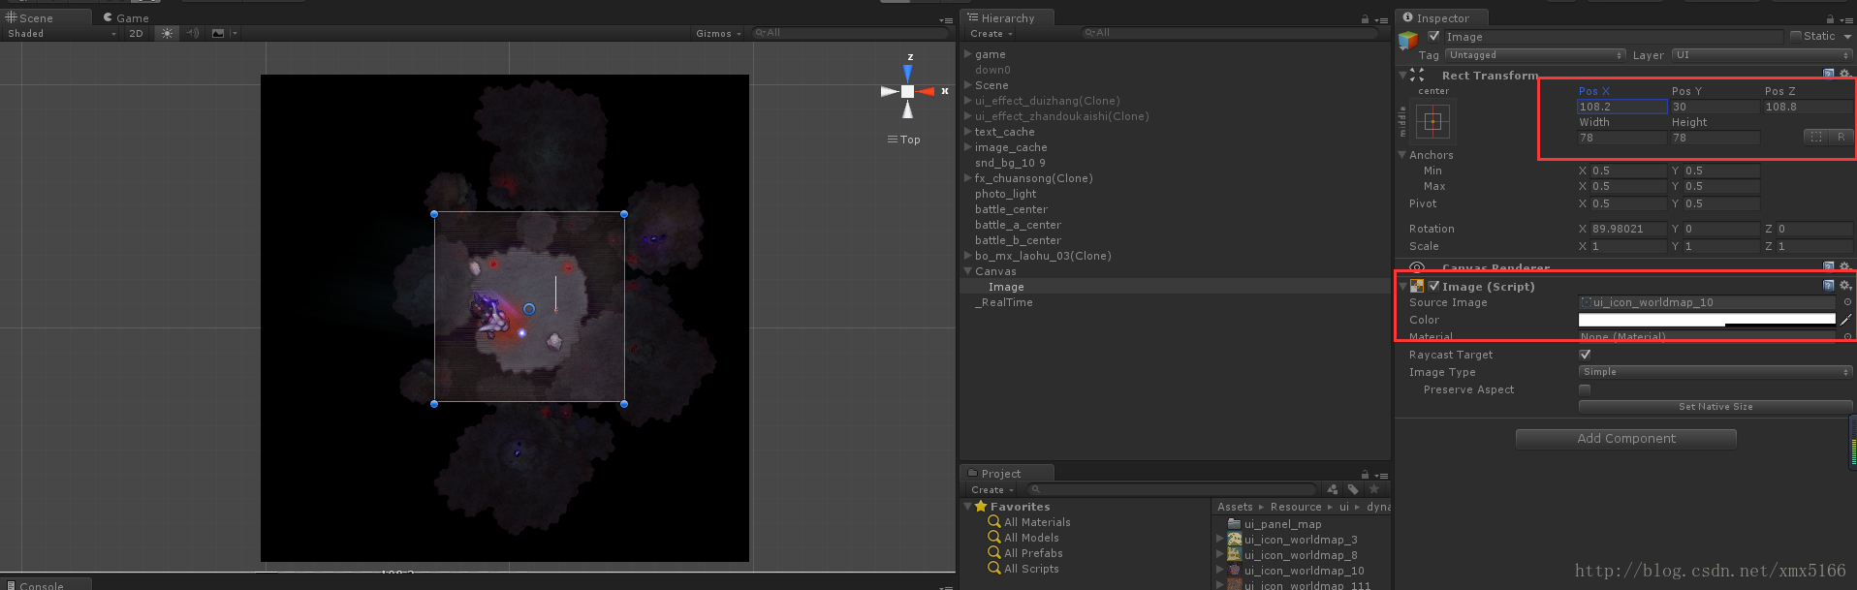
Task: Toggle scene effects image icon
Action: pos(218,33)
